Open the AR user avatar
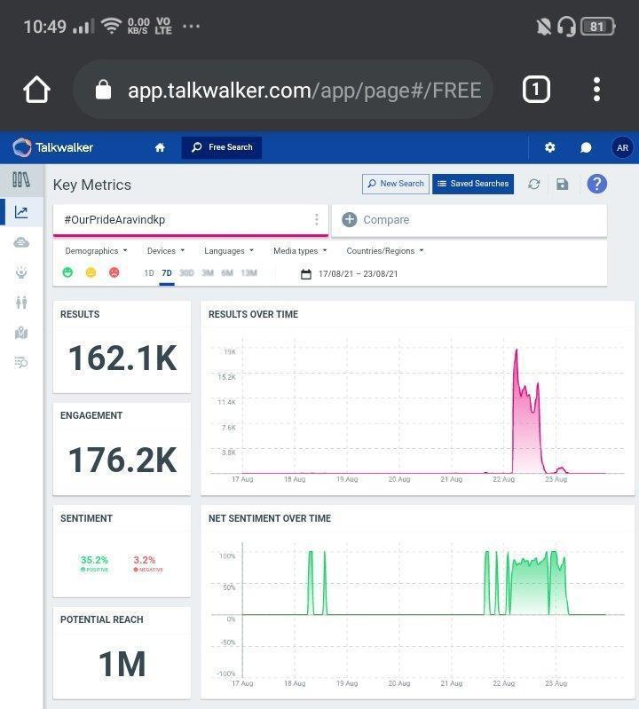The height and width of the screenshot is (709, 639). (622, 147)
